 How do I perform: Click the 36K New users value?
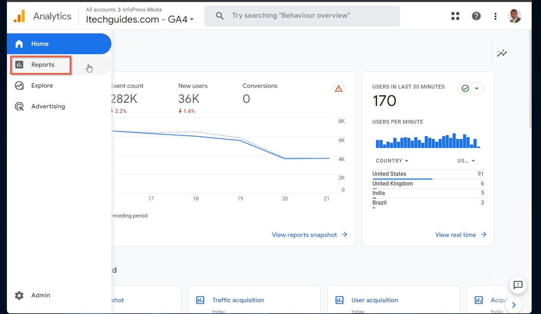pyautogui.click(x=189, y=99)
